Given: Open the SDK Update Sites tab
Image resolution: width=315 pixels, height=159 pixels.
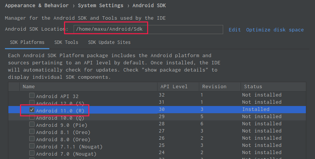Looking at the screenshot, I should 109,42.
